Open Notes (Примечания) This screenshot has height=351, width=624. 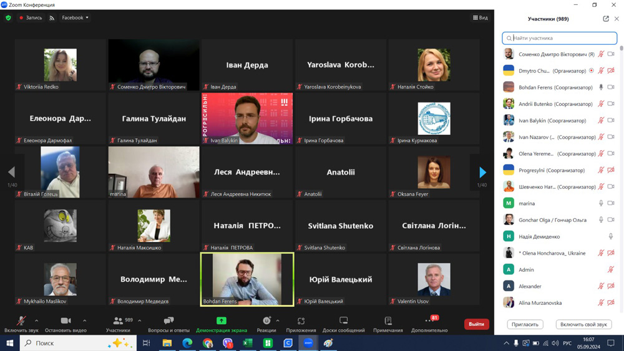click(388, 324)
